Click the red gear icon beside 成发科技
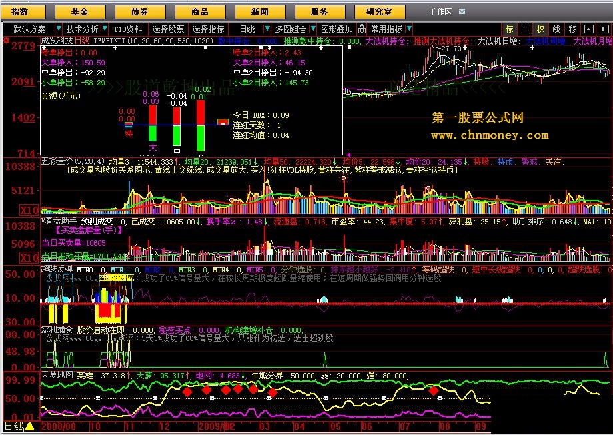 pyautogui.click(x=6, y=40)
